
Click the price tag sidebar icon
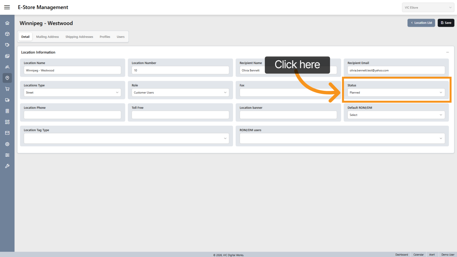click(x=7, y=45)
